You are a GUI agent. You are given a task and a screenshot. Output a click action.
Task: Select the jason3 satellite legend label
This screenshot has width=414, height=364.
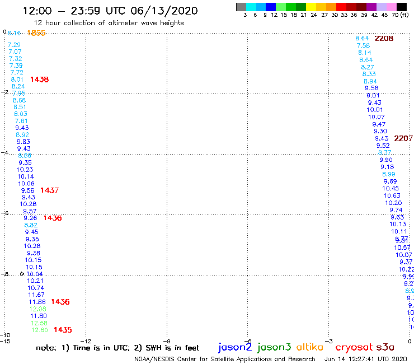point(274,347)
